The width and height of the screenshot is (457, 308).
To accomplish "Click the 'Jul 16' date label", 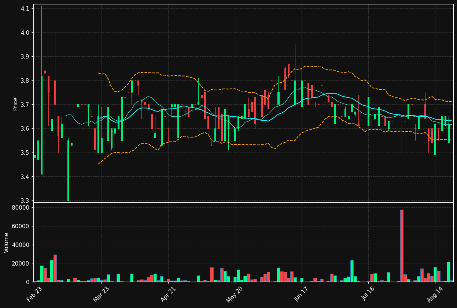I will [369, 294].
